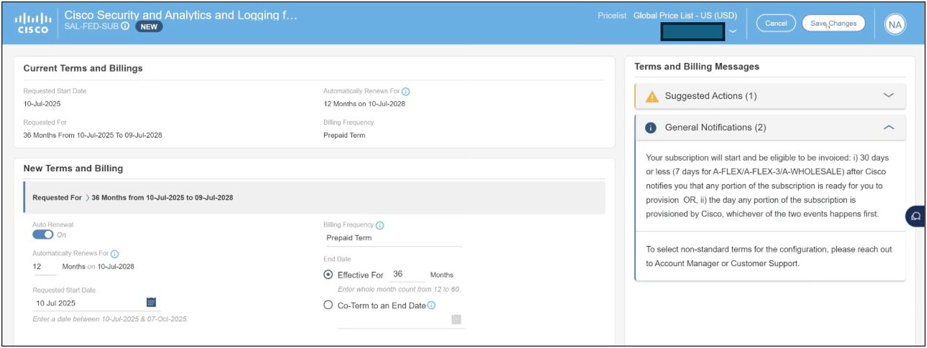The image size is (927, 348).
Task: Click the NA user avatar
Action: [x=895, y=24]
